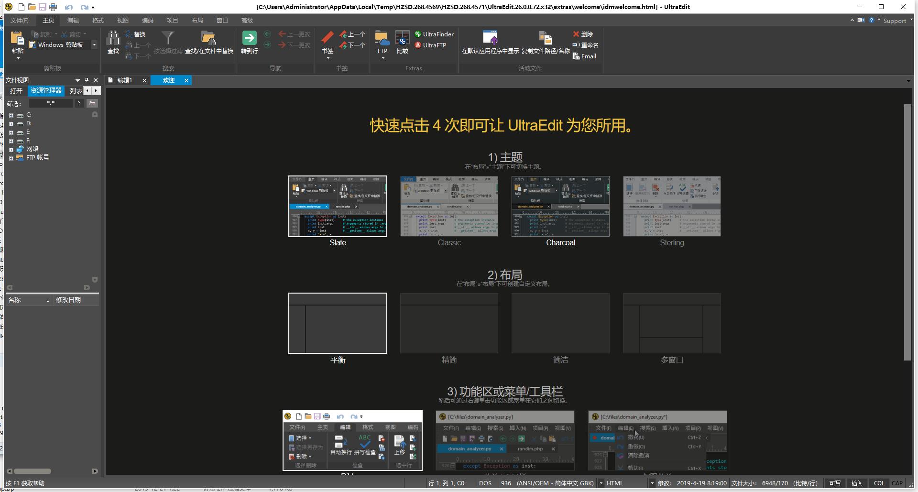Sort files by 名称 column header
The image size is (918, 492).
(28, 300)
